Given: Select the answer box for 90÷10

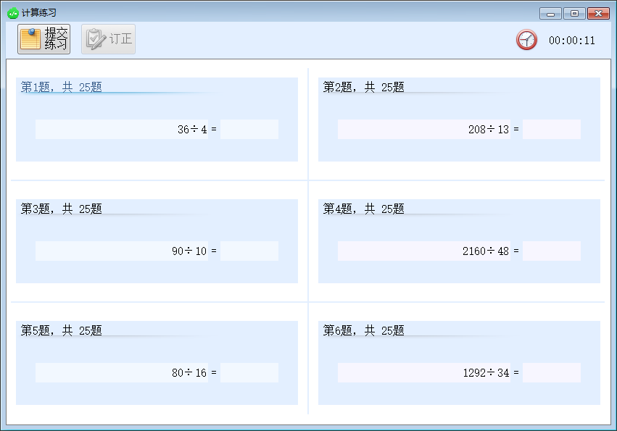Looking at the screenshot, I should pos(249,251).
